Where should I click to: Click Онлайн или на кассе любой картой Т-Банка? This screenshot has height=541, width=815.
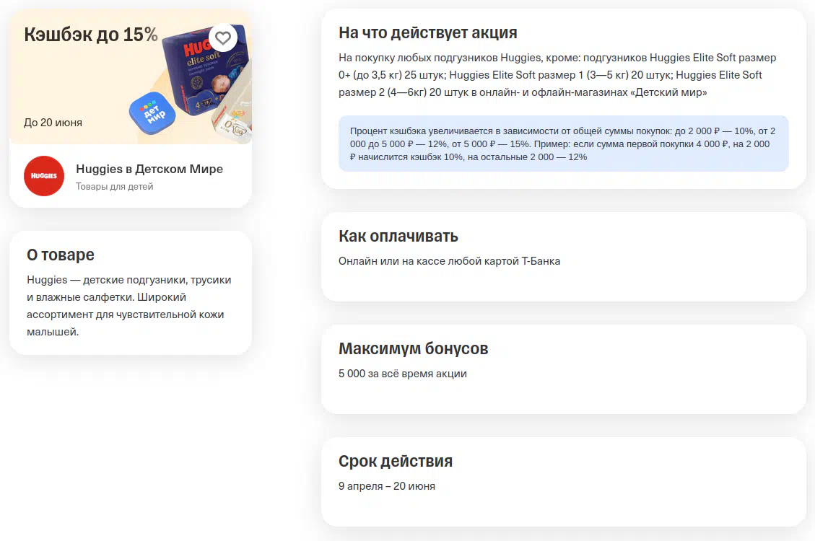tap(449, 261)
